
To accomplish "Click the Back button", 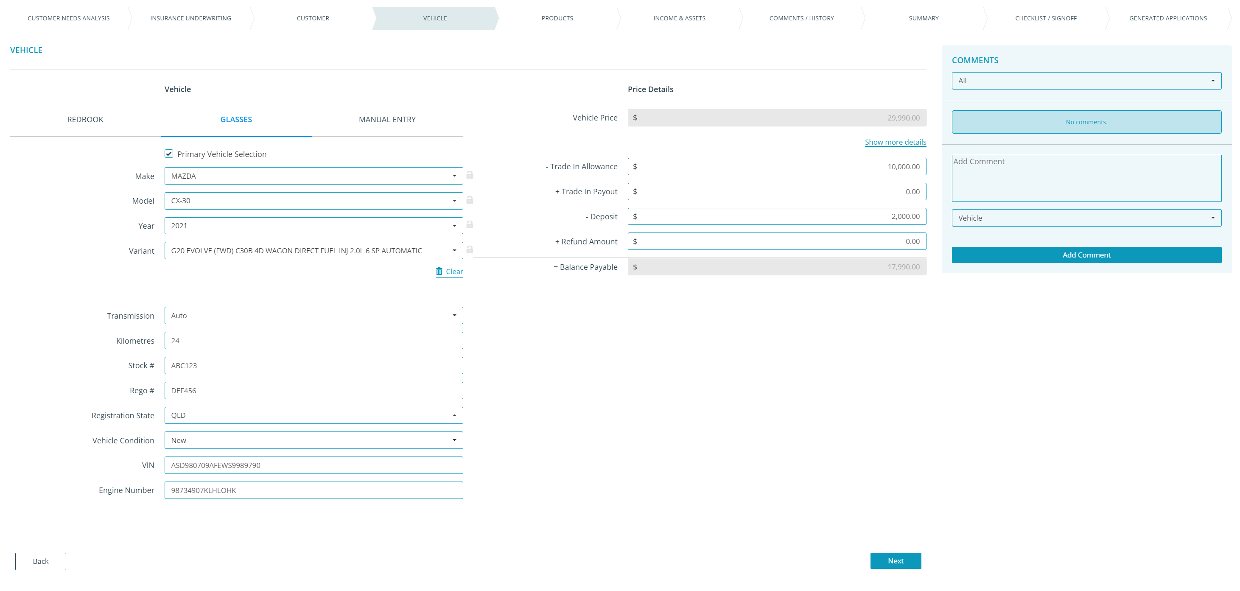I will click(40, 561).
